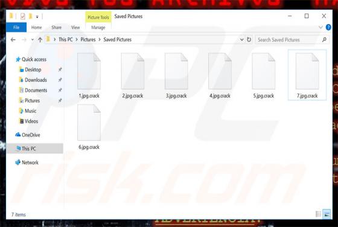This screenshot has width=338, height=227.
Task: Select the 5.jpg.crack file icon
Action: click(264, 71)
